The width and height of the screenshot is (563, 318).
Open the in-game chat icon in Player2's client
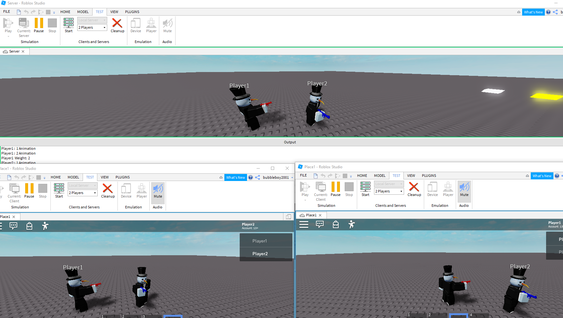[x=13, y=226]
